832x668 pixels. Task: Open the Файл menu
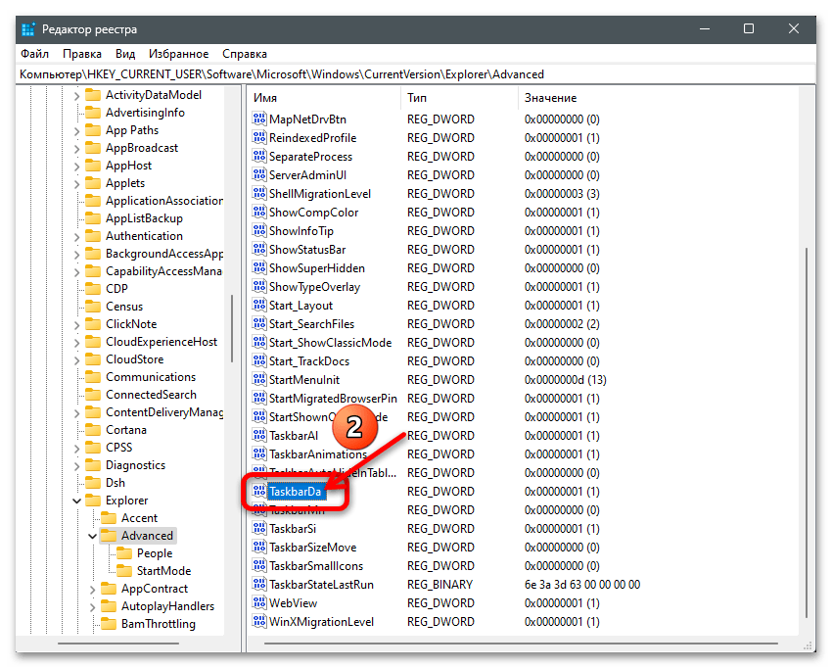(35, 54)
